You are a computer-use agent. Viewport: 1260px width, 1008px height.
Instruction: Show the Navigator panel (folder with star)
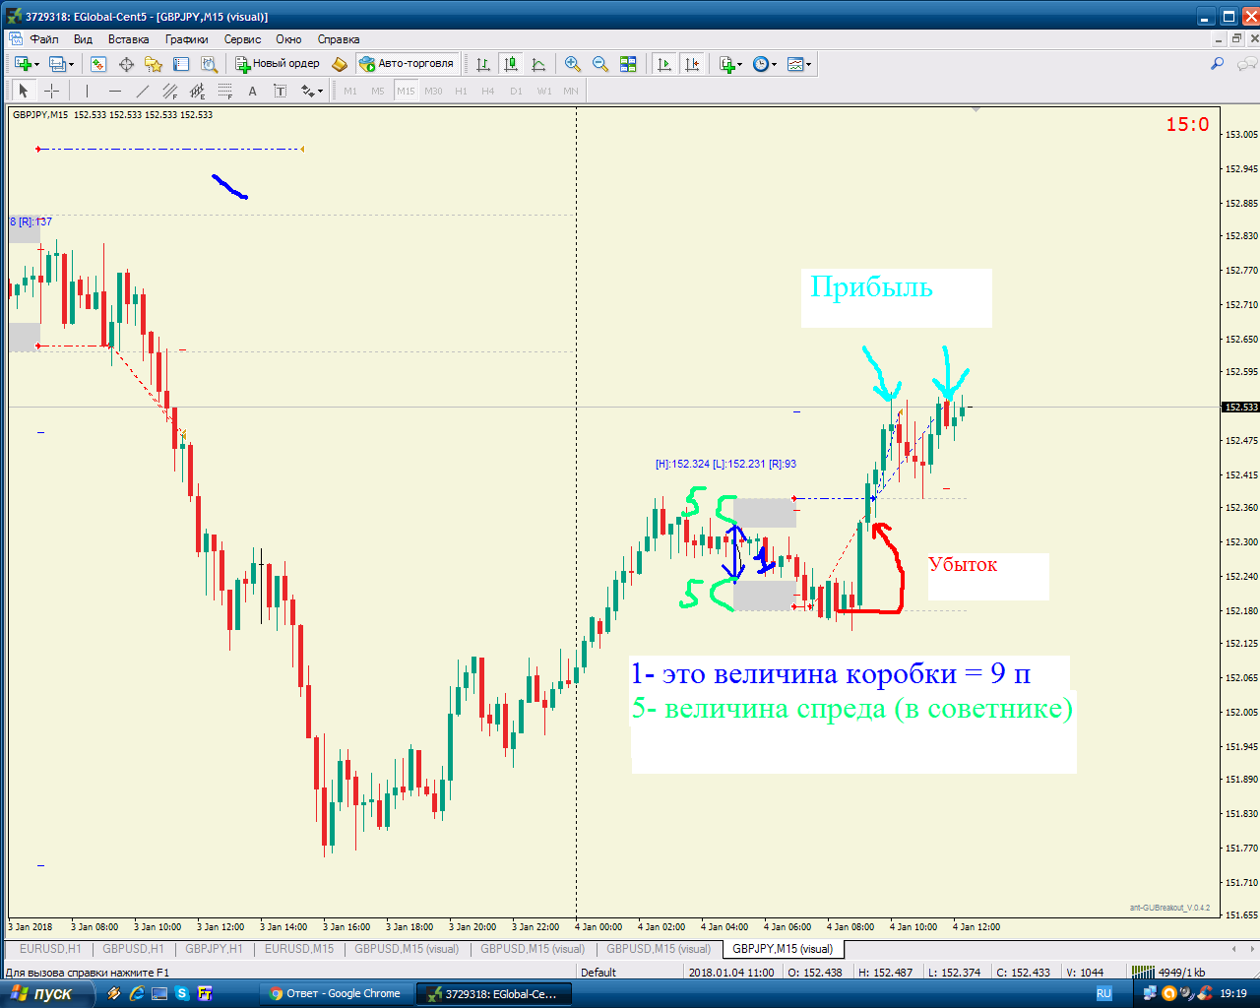[x=154, y=64]
